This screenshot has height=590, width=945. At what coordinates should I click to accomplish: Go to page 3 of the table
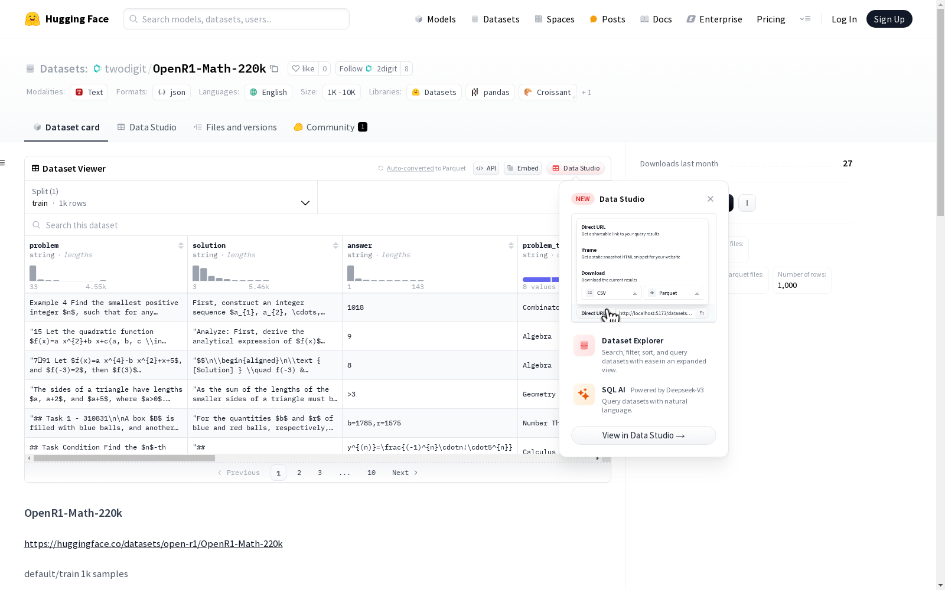[x=320, y=473]
